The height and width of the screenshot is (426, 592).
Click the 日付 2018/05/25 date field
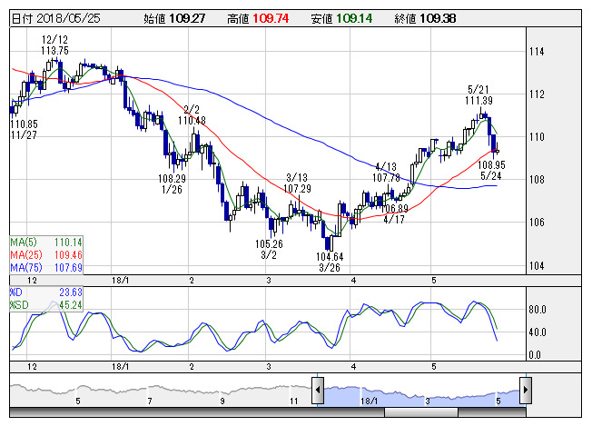click(56, 18)
